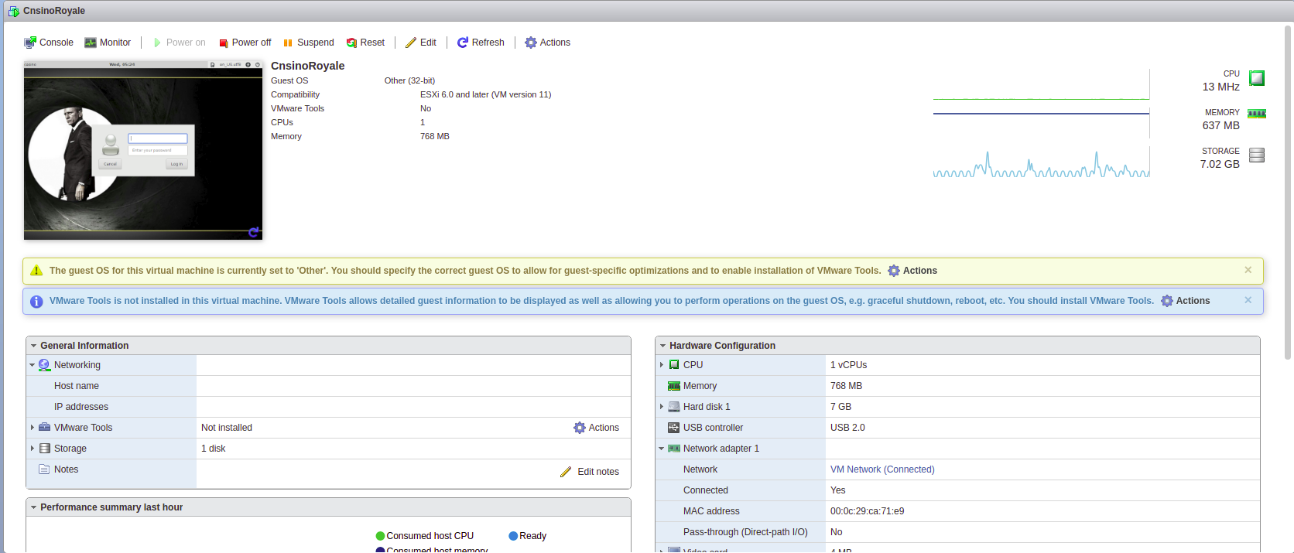Click the Power off button

pyautogui.click(x=245, y=43)
